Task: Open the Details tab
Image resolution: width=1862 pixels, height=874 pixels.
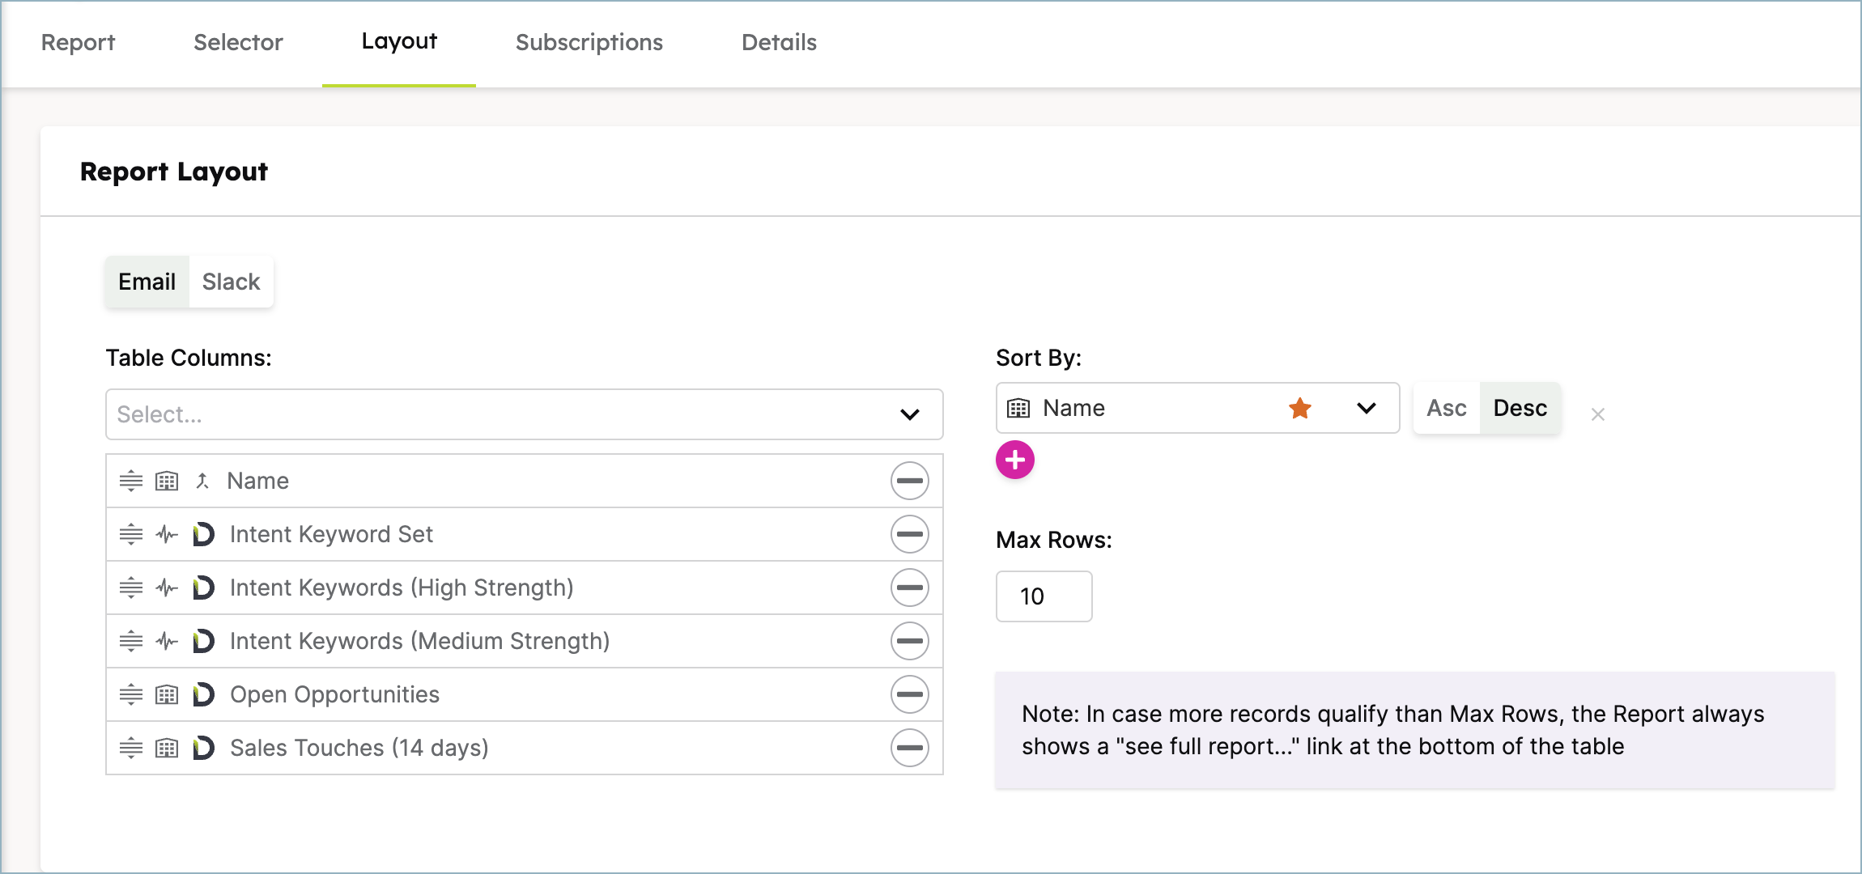Action: pos(778,42)
